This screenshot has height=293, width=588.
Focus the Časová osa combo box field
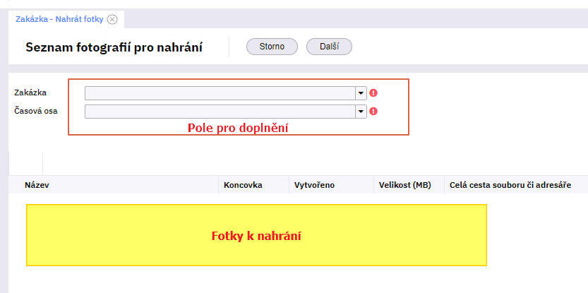click(x=220, y=111)
